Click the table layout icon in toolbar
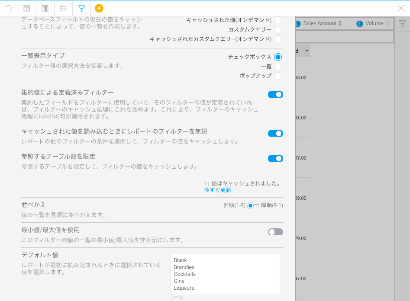Viewport: 410px width, 301px height. pos(27,8)
